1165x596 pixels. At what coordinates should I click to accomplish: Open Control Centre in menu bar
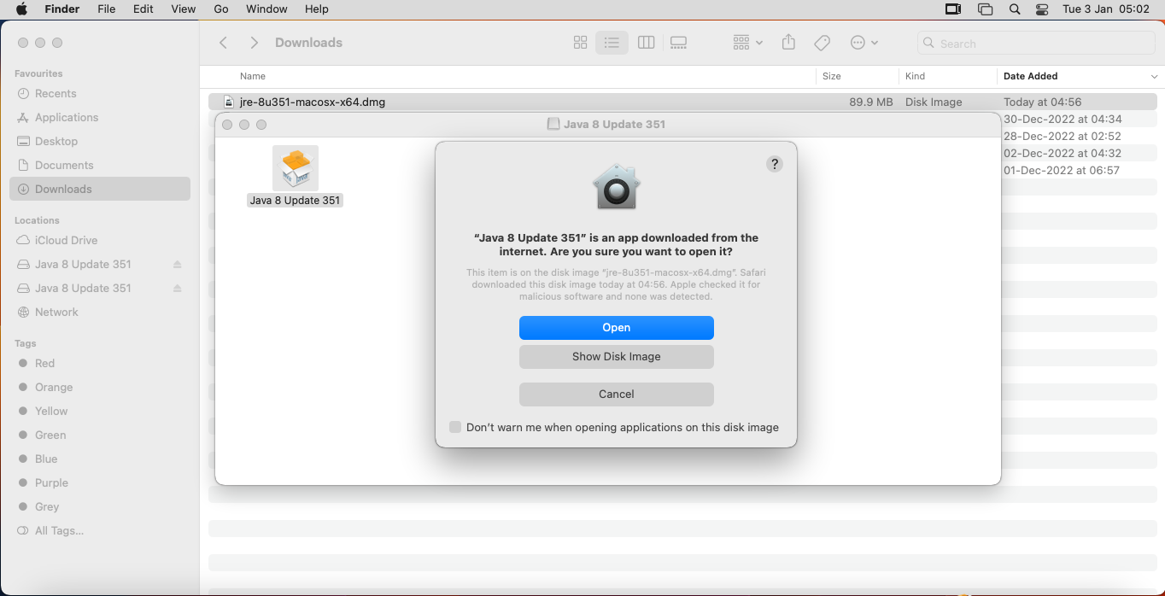(x=1042, y=9)
